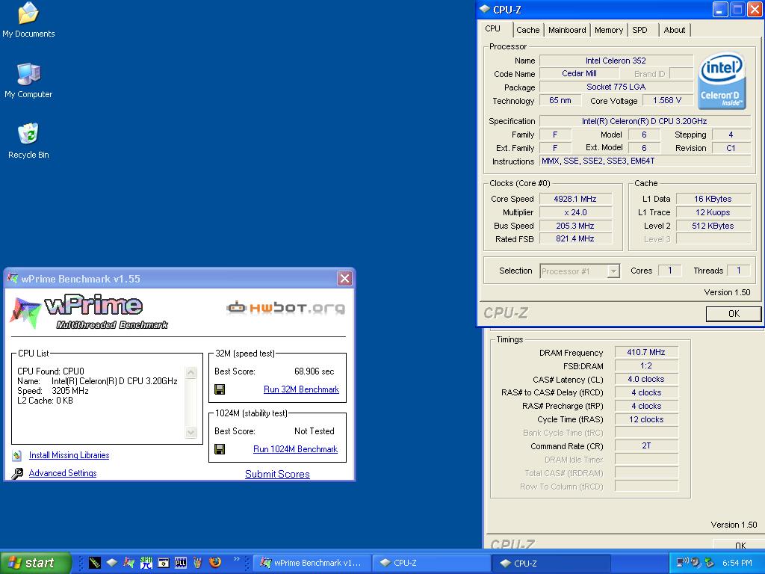Switch to the SPD tab in CPU-Z
Image resolution: width=765 pixels, height=574 pixels.
tap(639, 30)
